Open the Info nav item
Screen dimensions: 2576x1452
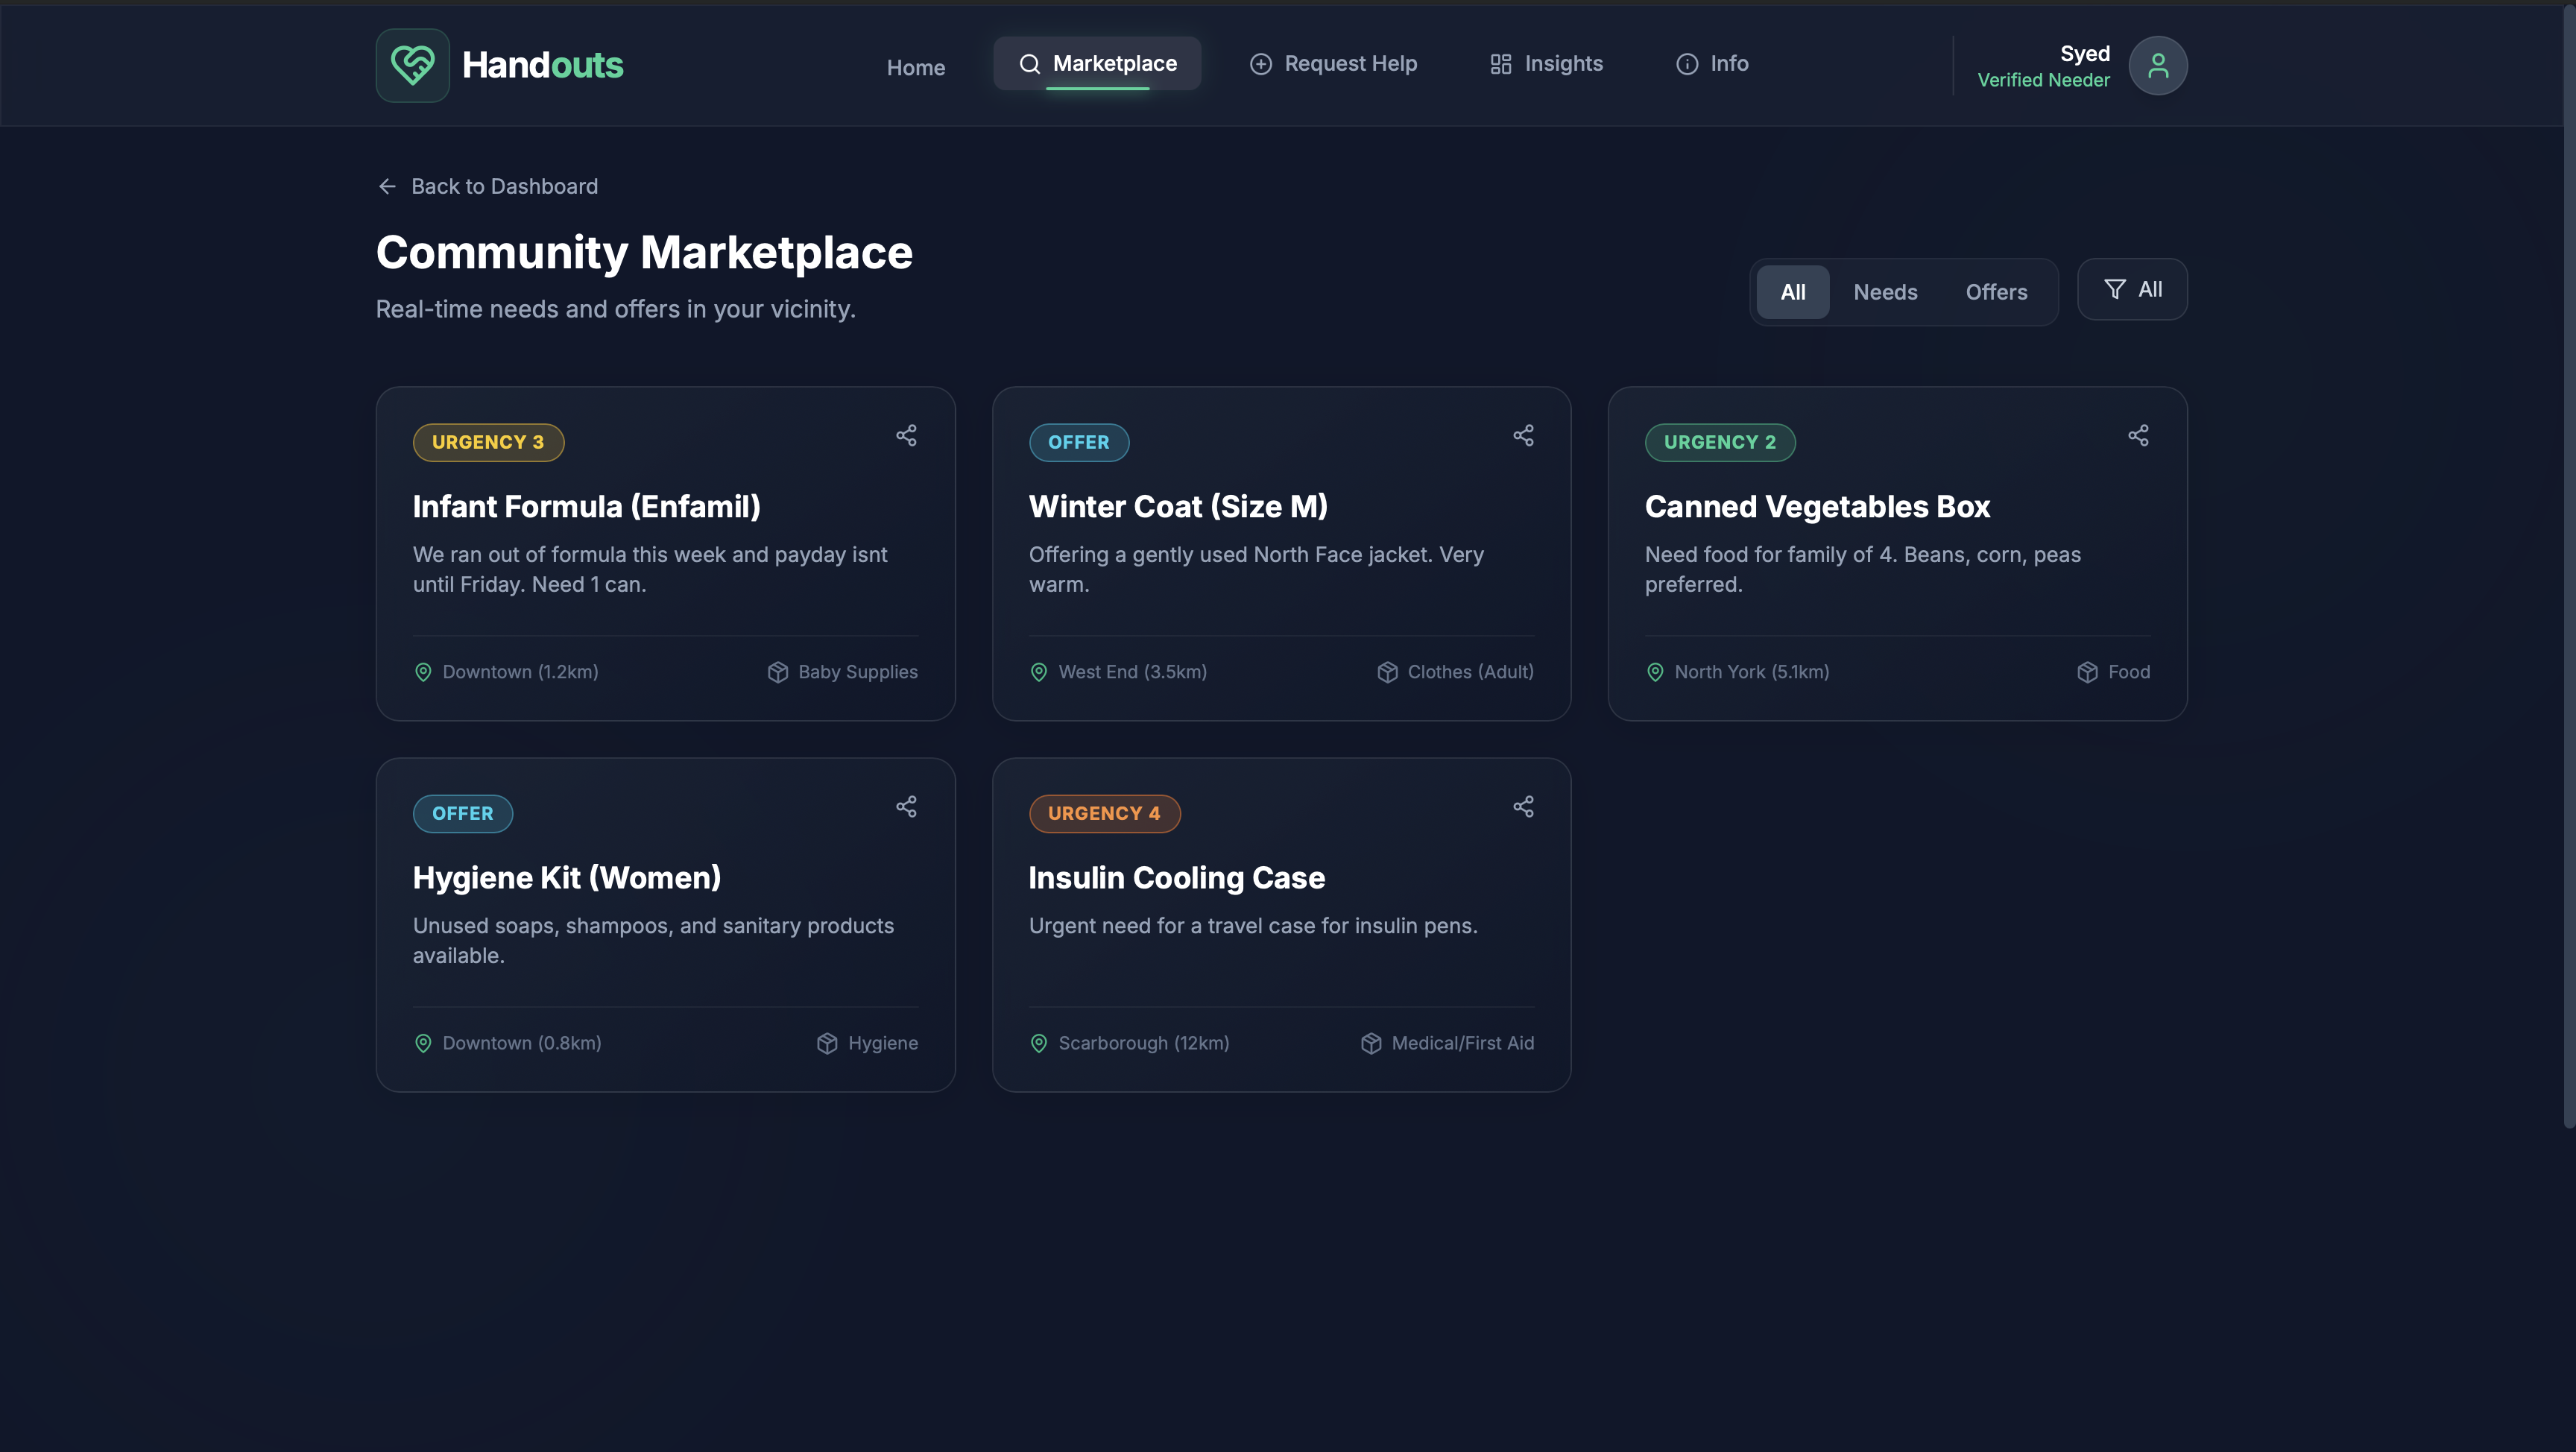tap(1712, 63)
